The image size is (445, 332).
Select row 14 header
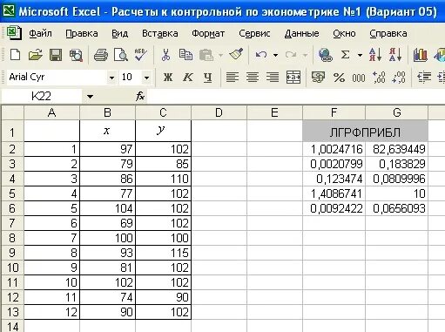pyautogui.click(x=12, y=326)
